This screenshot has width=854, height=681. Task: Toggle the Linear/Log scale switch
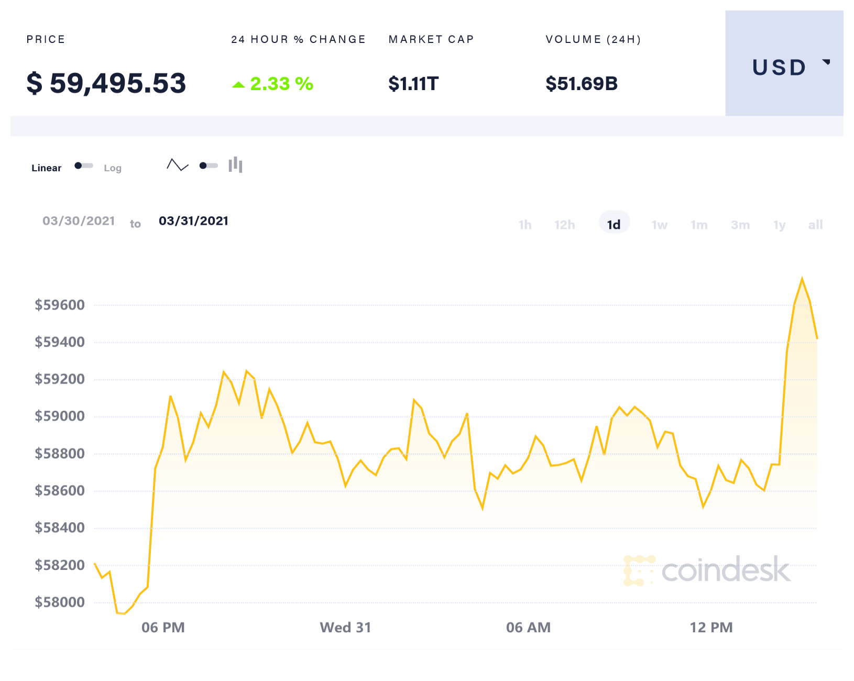(84, 166)
